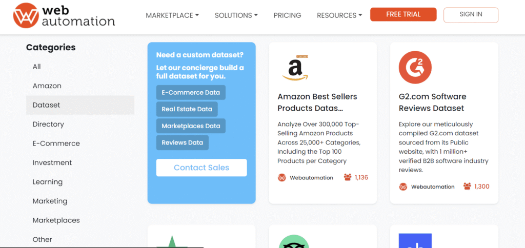Select the Dataset category

coord(46,105)
